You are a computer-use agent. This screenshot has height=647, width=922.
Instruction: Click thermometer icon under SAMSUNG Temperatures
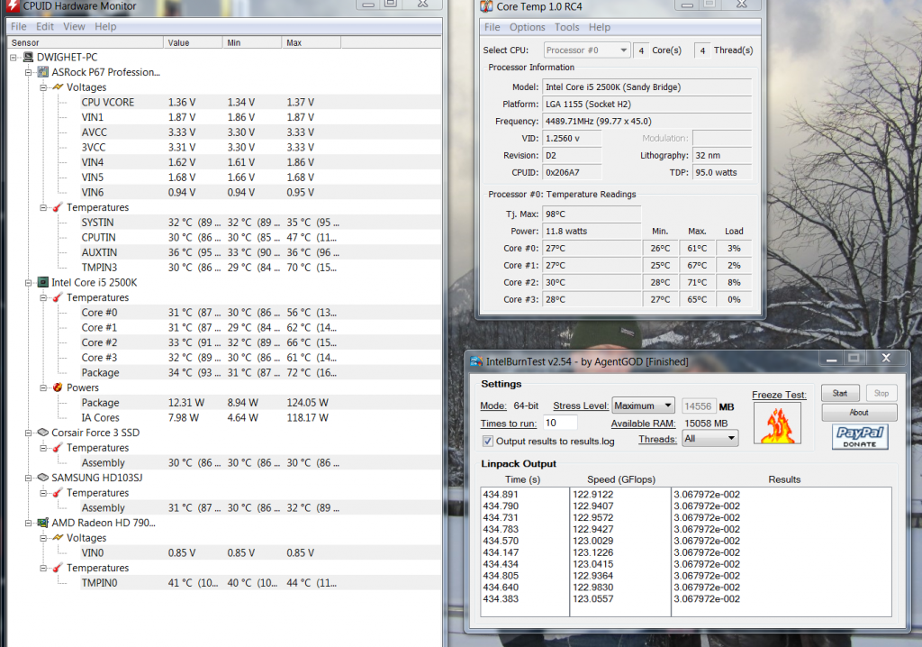click(58, 493)
